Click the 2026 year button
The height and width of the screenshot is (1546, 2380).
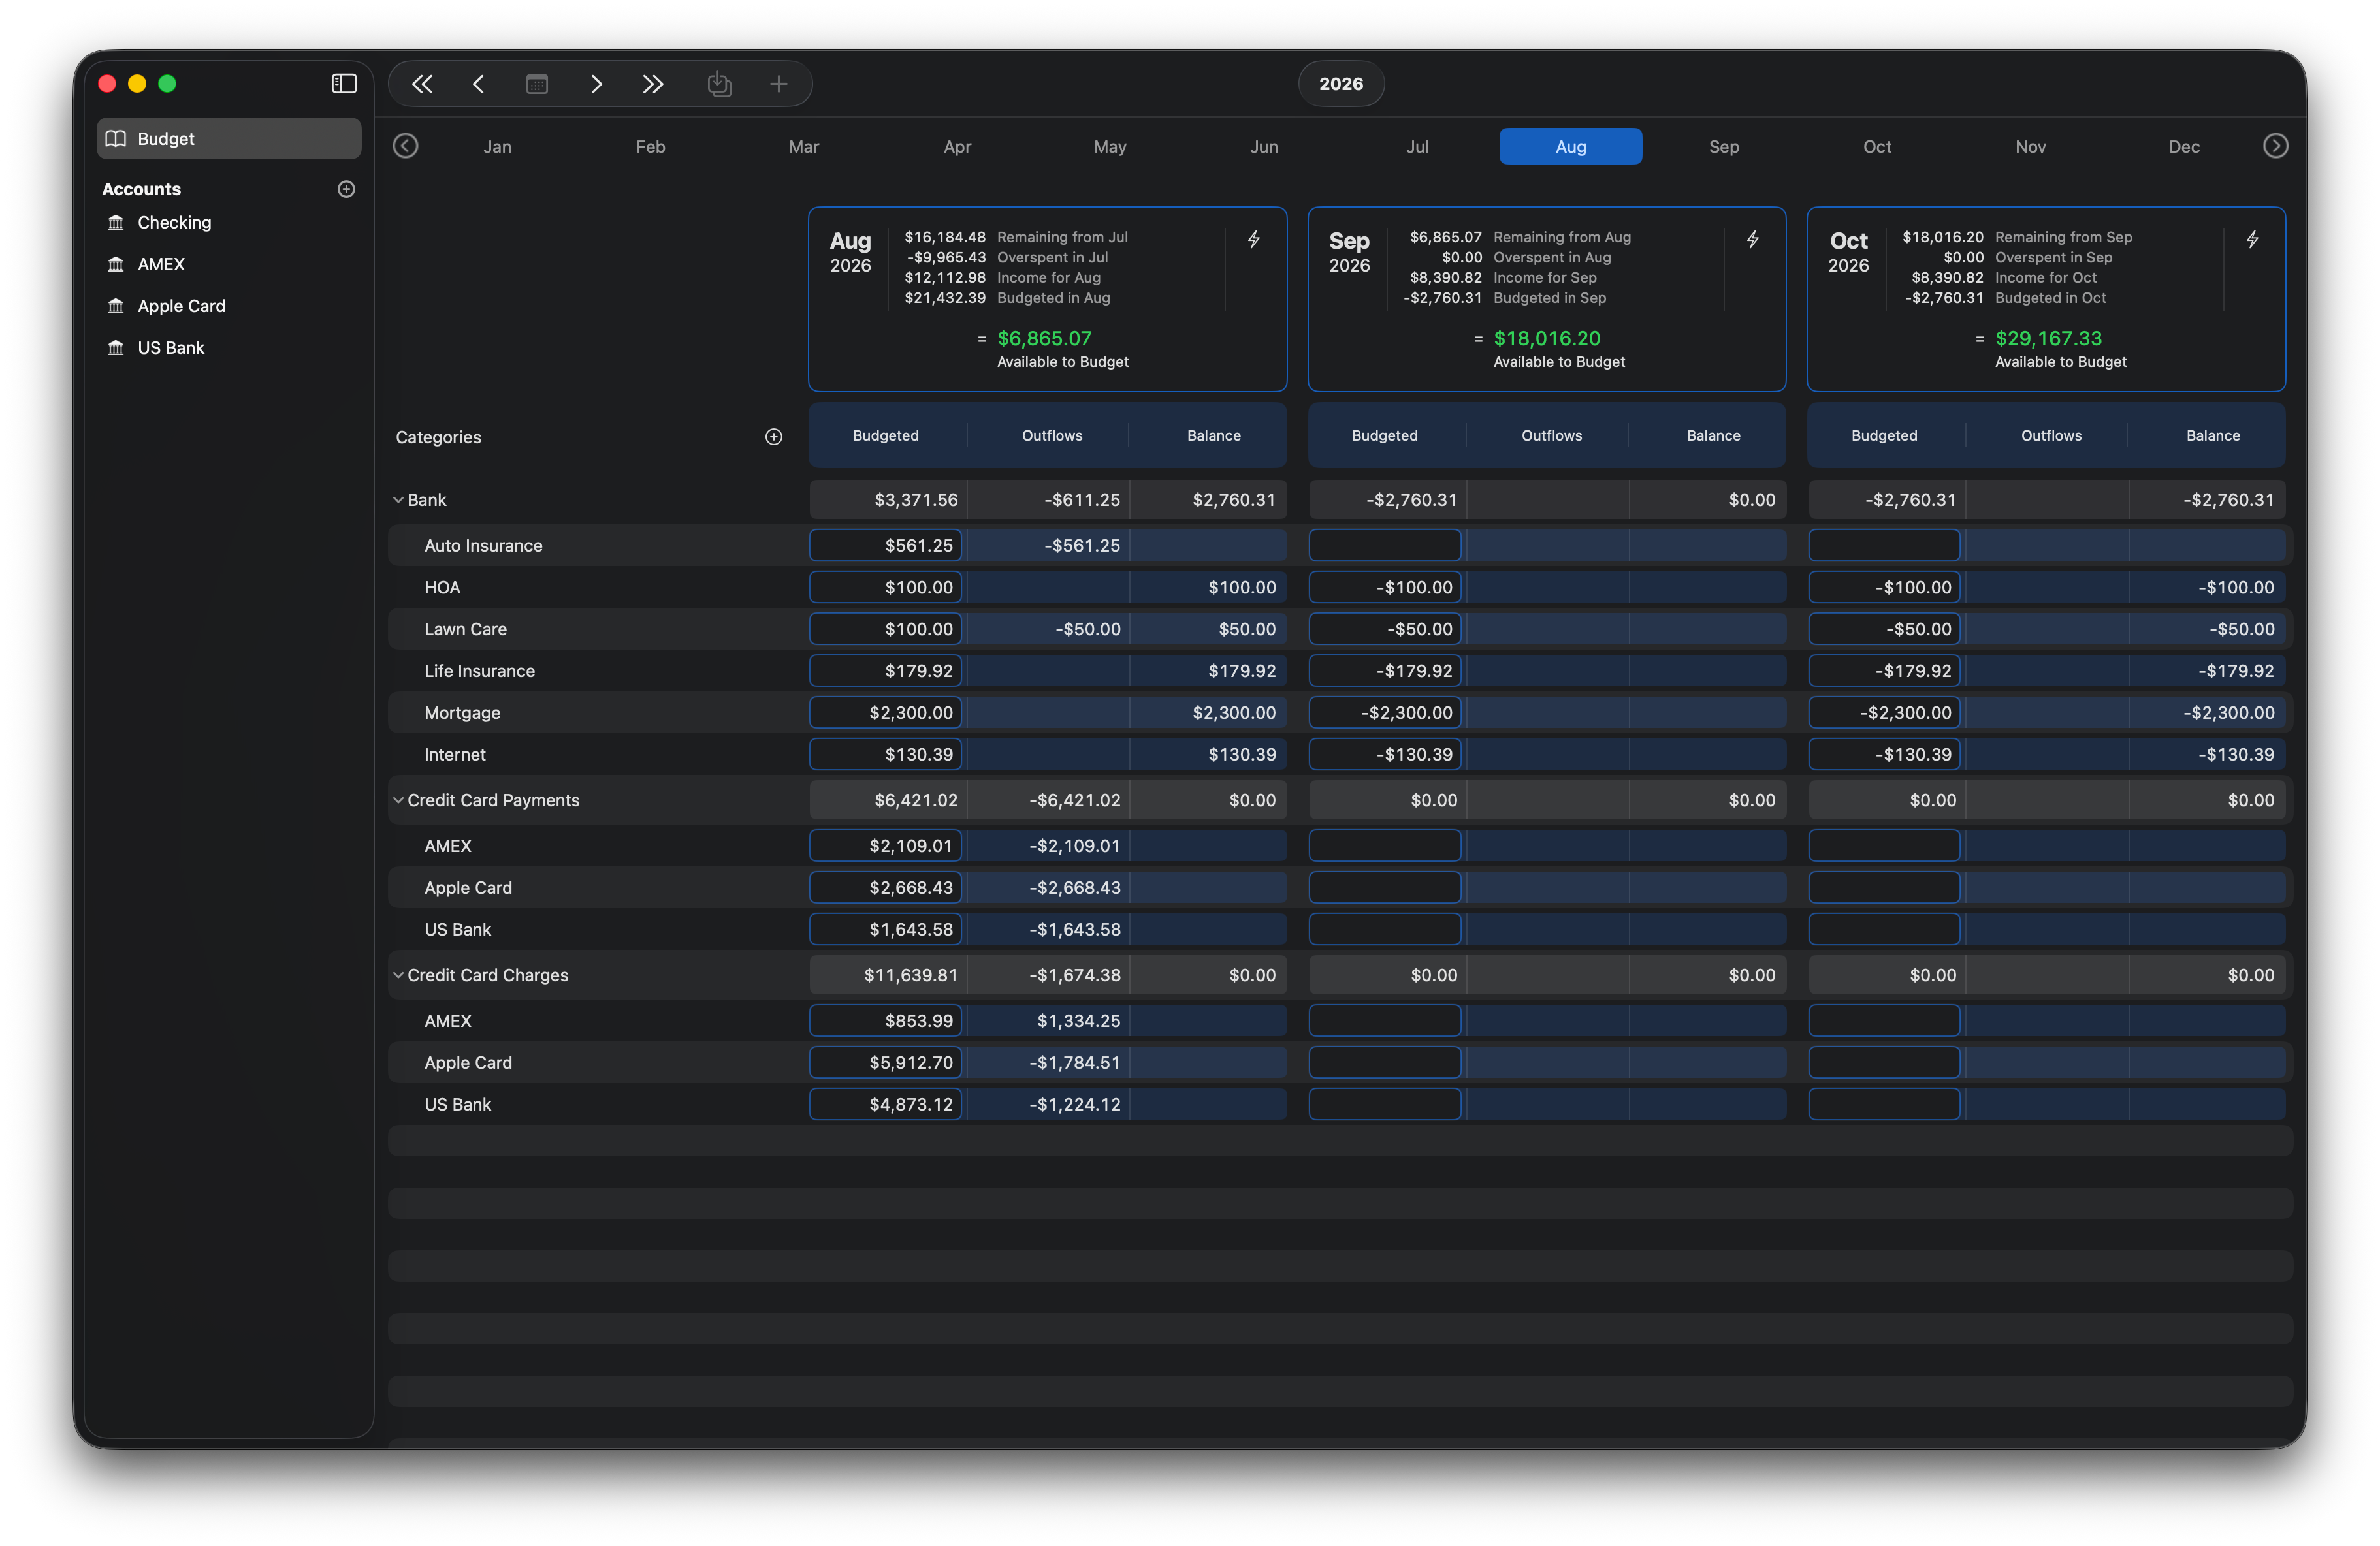[x=1340, y=84]
